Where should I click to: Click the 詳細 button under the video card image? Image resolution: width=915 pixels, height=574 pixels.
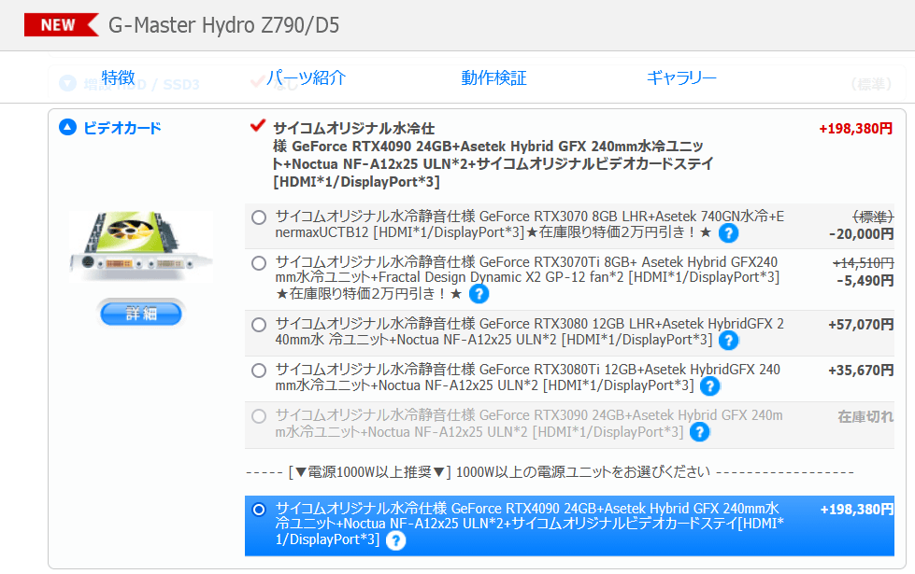click(x=141, y=314)
